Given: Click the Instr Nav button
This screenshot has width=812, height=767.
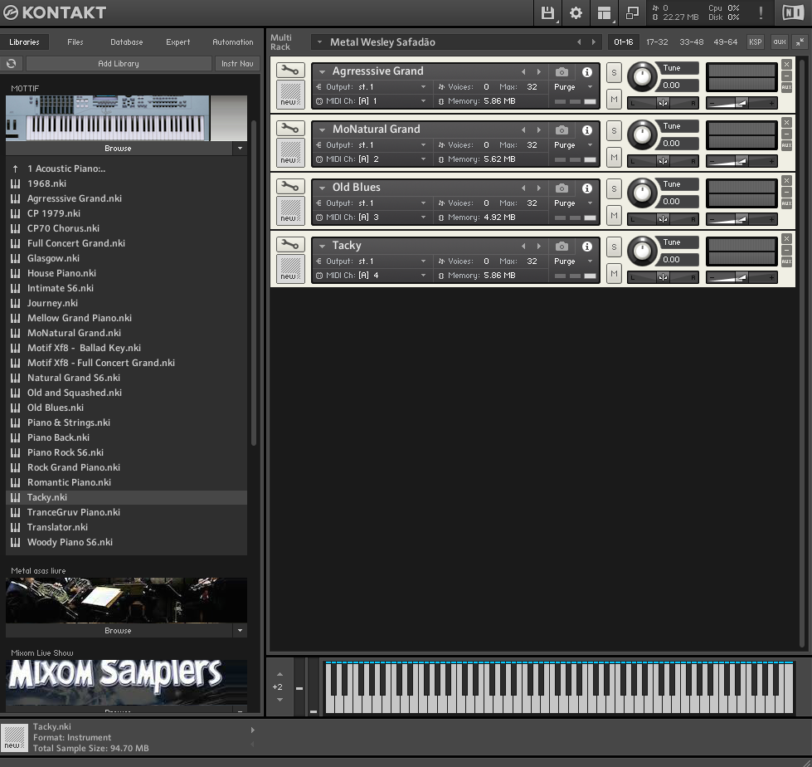Looking at the screenshot, I should click(237, 63).
